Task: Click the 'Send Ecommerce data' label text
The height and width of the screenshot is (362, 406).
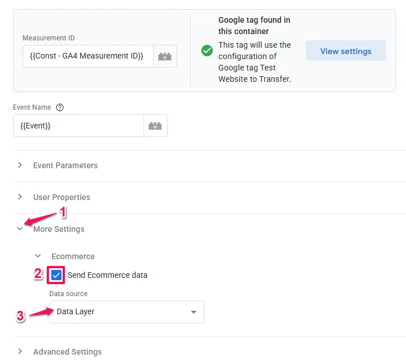Action: coord(107,275)
